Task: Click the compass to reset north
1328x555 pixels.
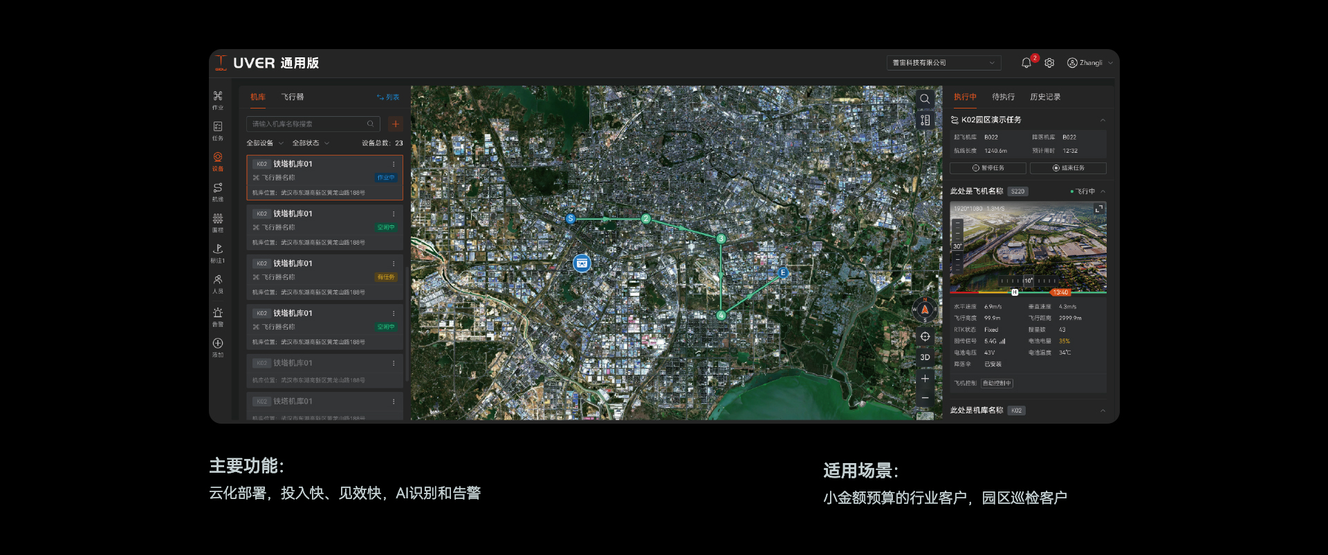Action: [x=925, y=310]
